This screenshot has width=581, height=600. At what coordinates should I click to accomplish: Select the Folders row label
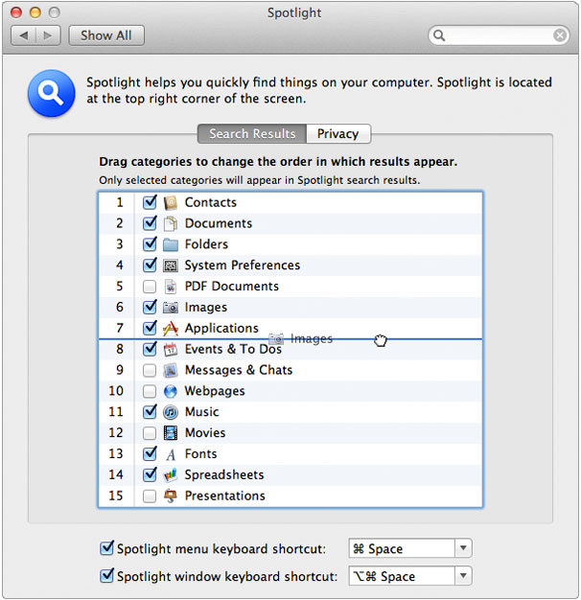tap(206, 244)
